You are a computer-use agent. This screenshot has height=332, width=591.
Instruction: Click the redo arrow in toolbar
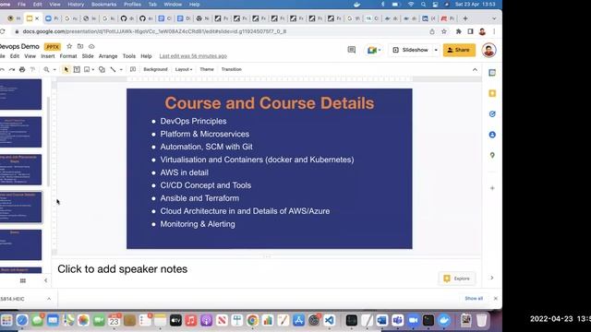coord(12,70)
